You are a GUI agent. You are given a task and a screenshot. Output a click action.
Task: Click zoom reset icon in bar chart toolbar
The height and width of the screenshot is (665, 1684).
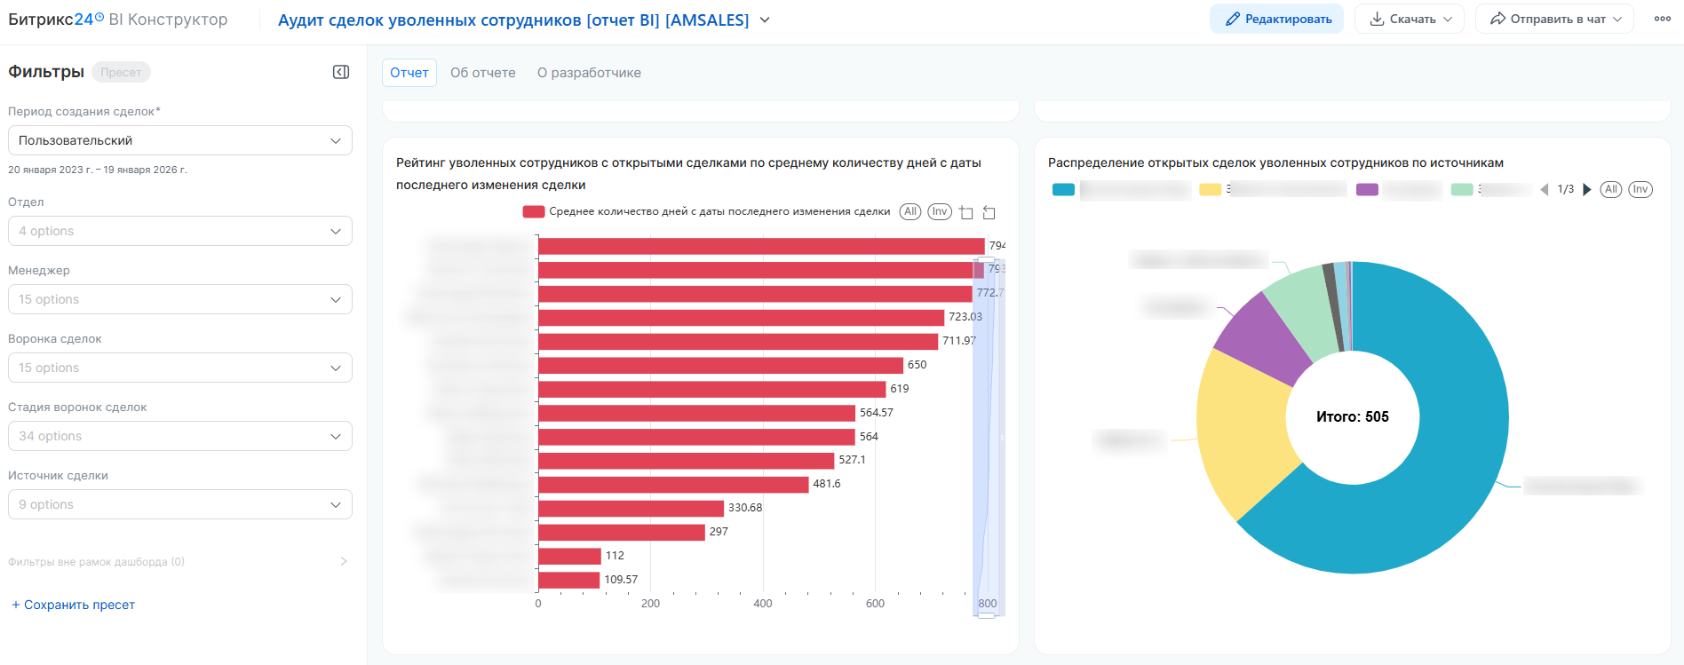click(989, 212)
